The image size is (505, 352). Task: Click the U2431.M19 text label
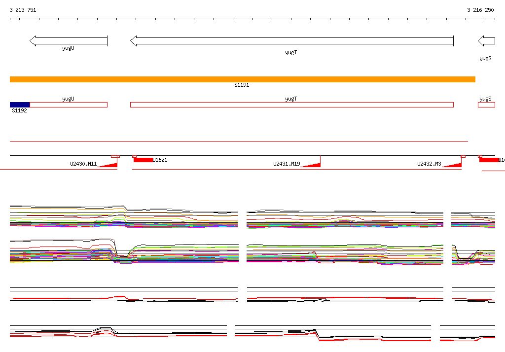[287, 164]
